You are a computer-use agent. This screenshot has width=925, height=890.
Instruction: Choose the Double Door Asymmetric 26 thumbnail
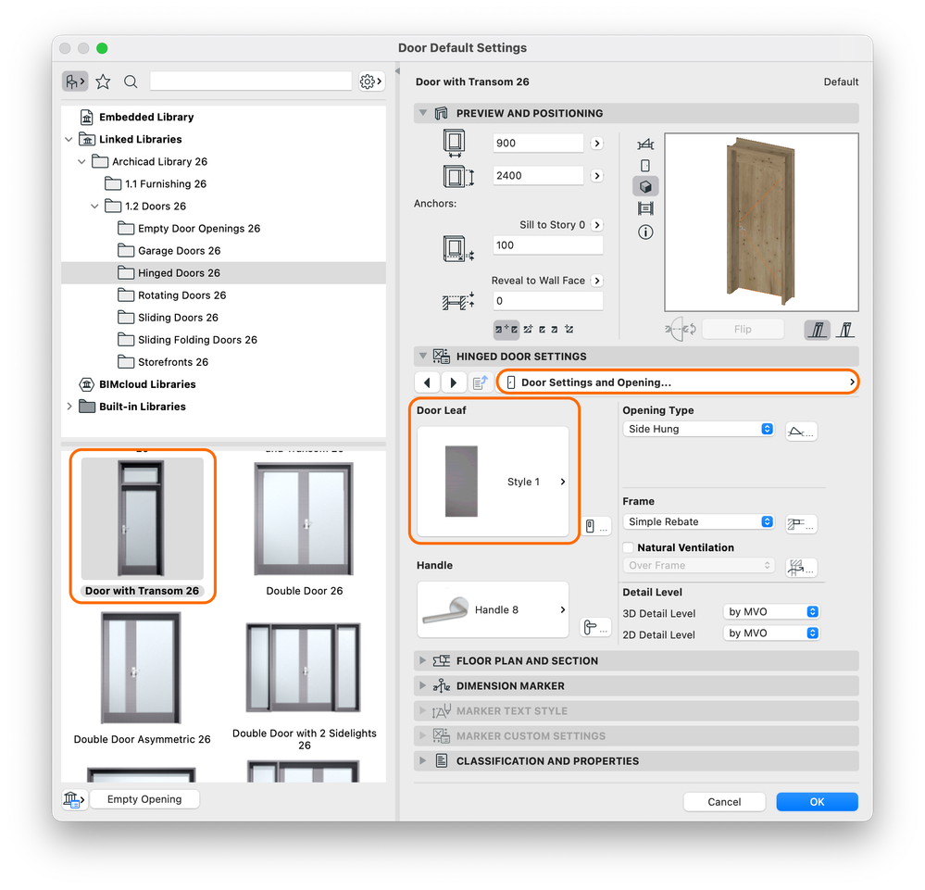point(141,668)
